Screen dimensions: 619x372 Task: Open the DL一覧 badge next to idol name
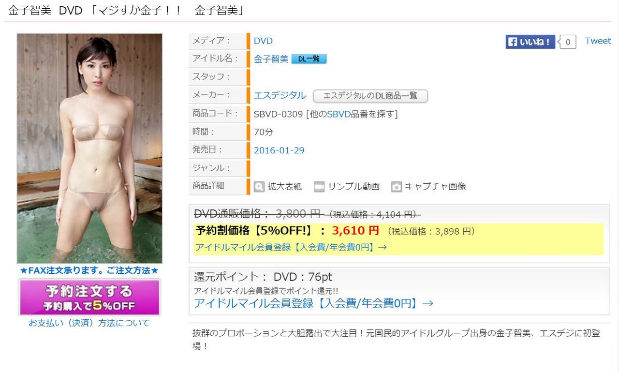click(309, 59)
